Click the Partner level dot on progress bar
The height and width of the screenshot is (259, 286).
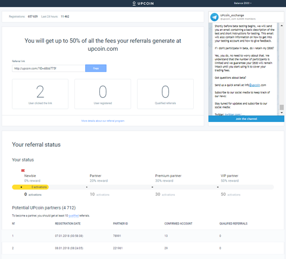87,187
